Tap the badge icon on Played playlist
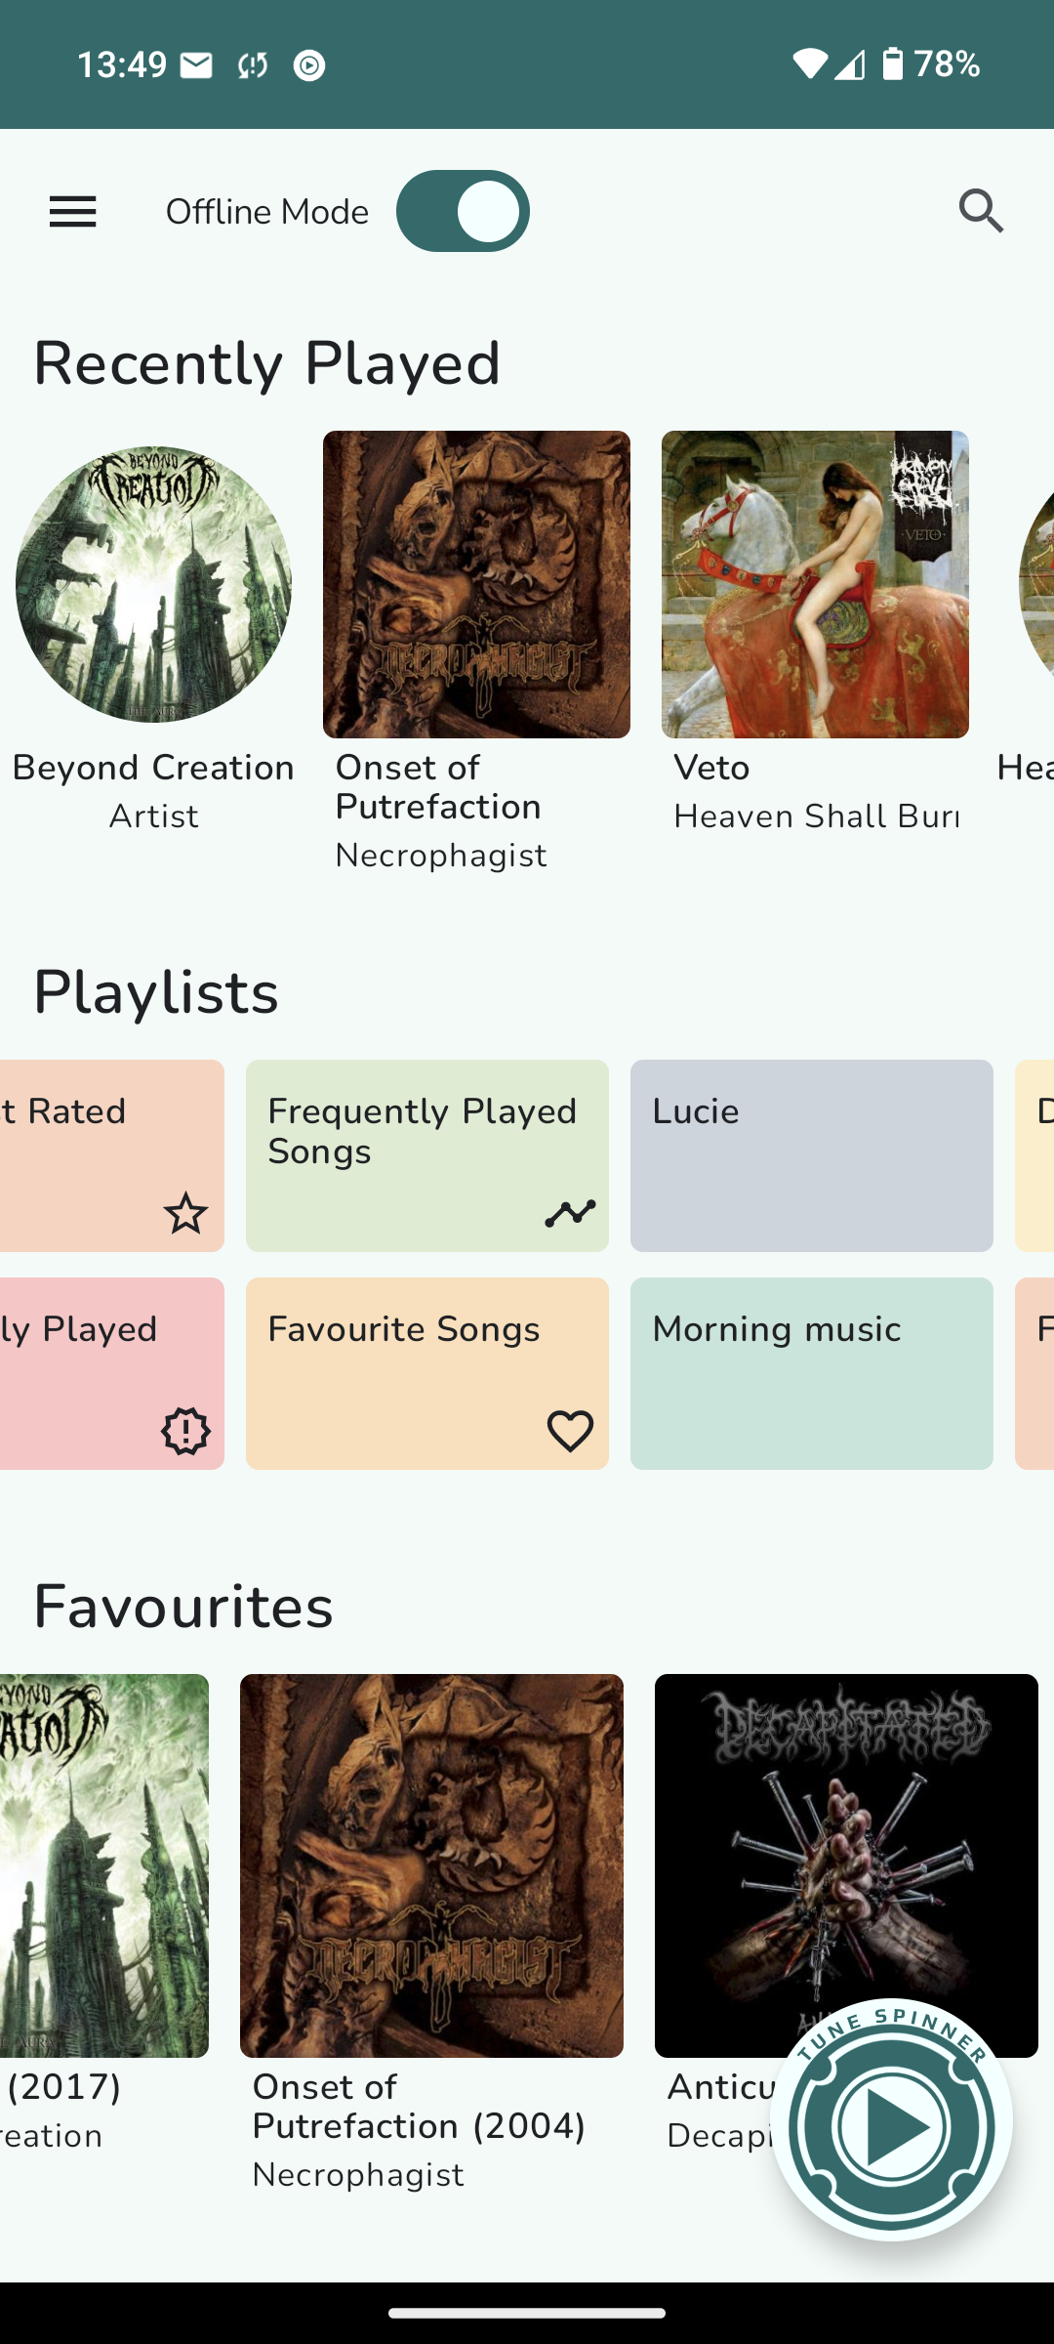This screenshot has height=2344, width=1054. pos(185,1431)
